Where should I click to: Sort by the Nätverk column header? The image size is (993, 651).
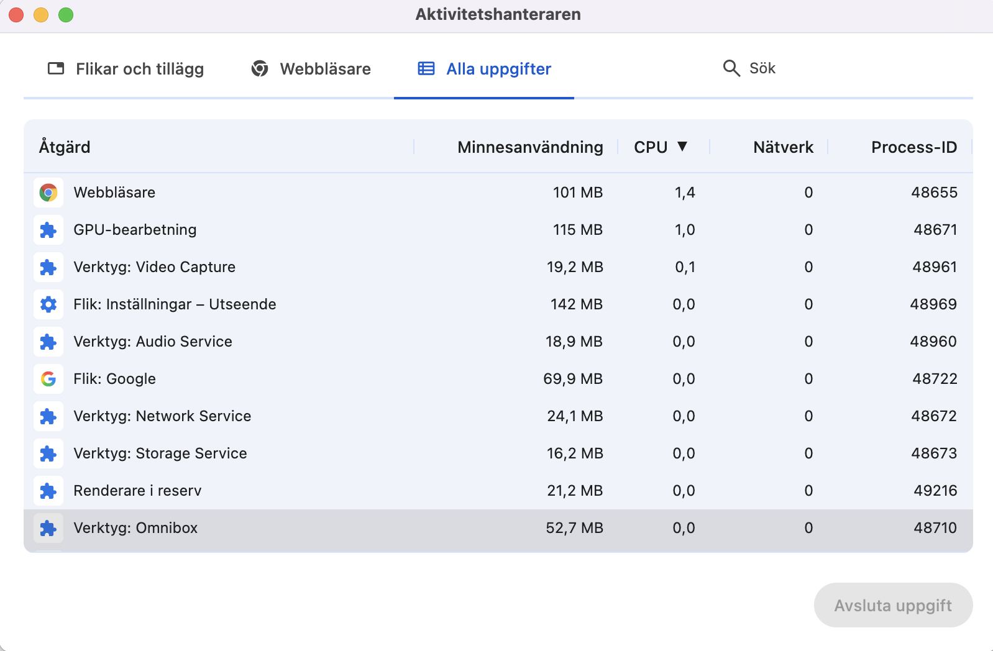pos(783,147)
